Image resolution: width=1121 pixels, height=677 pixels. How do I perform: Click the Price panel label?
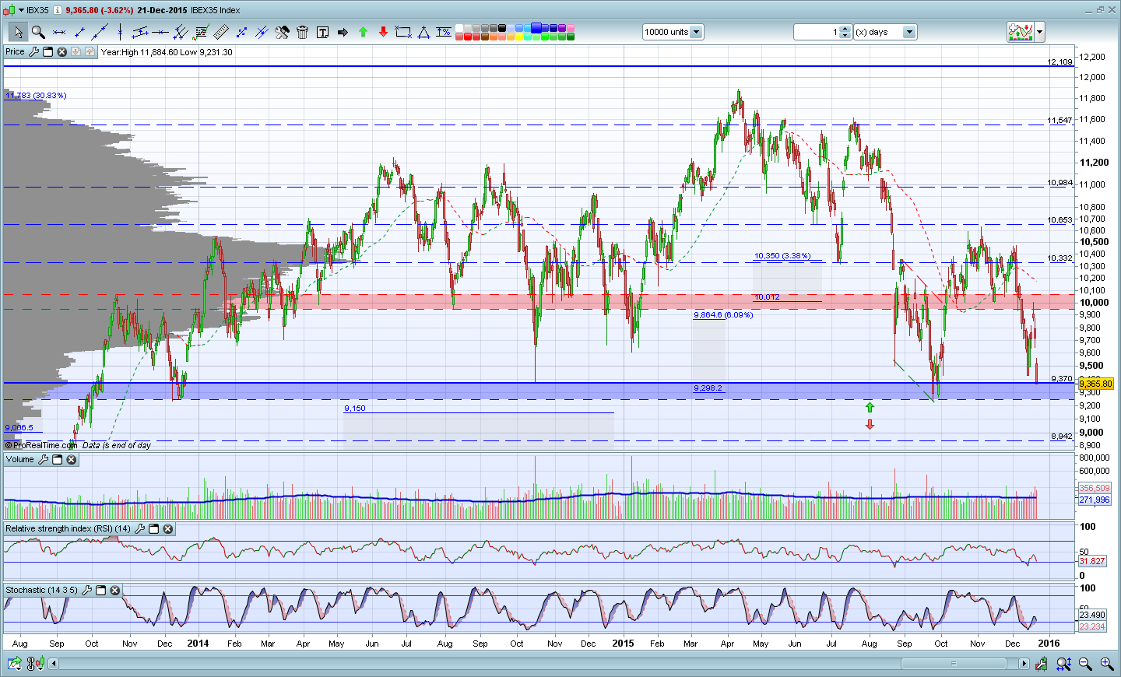pos(15,52)
